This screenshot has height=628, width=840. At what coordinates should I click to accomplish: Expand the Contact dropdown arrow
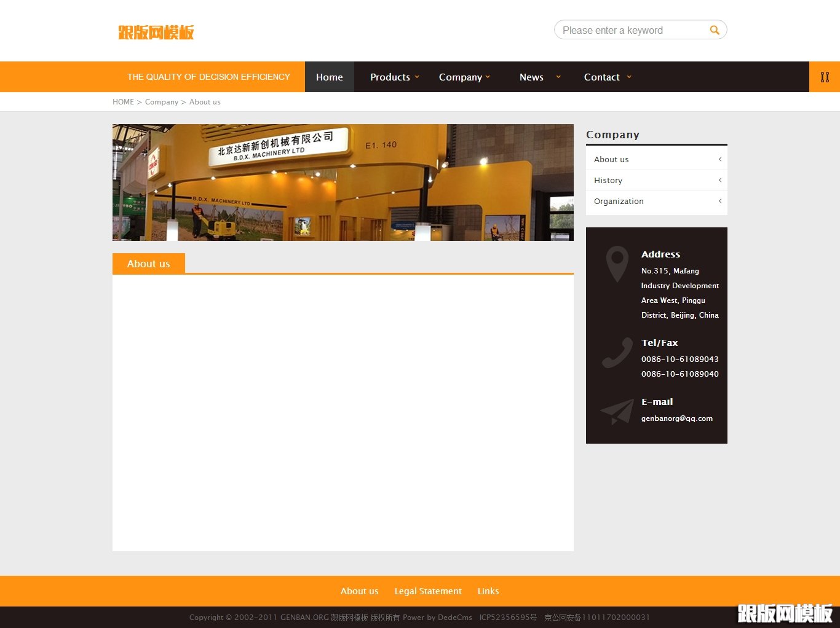pos(629,77)
